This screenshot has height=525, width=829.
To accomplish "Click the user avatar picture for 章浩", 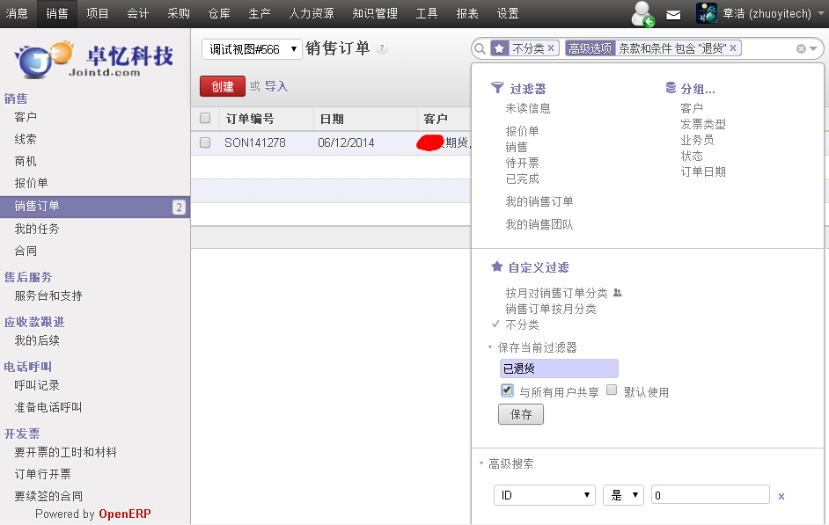I will 707,13.
